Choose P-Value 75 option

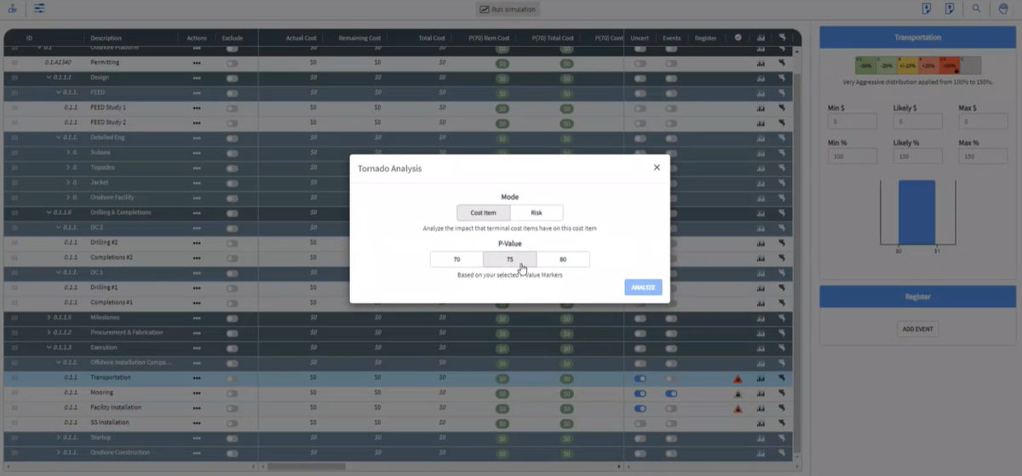tap(509, 260)
